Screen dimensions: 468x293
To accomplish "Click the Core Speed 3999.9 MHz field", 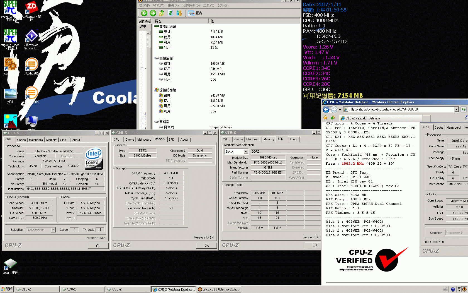I will pos(39,203).
